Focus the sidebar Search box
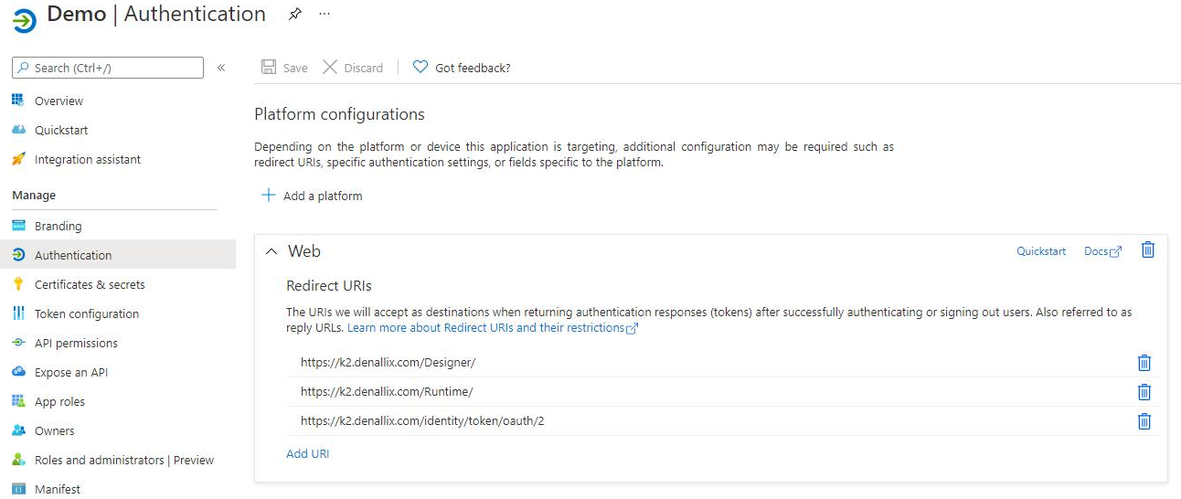 108,68
